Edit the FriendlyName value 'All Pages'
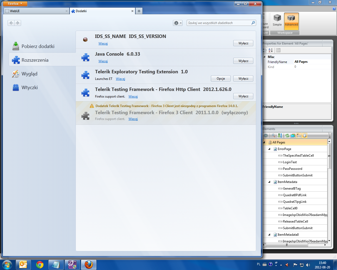This screenshot has width=337, height=270. coord(312,62)
